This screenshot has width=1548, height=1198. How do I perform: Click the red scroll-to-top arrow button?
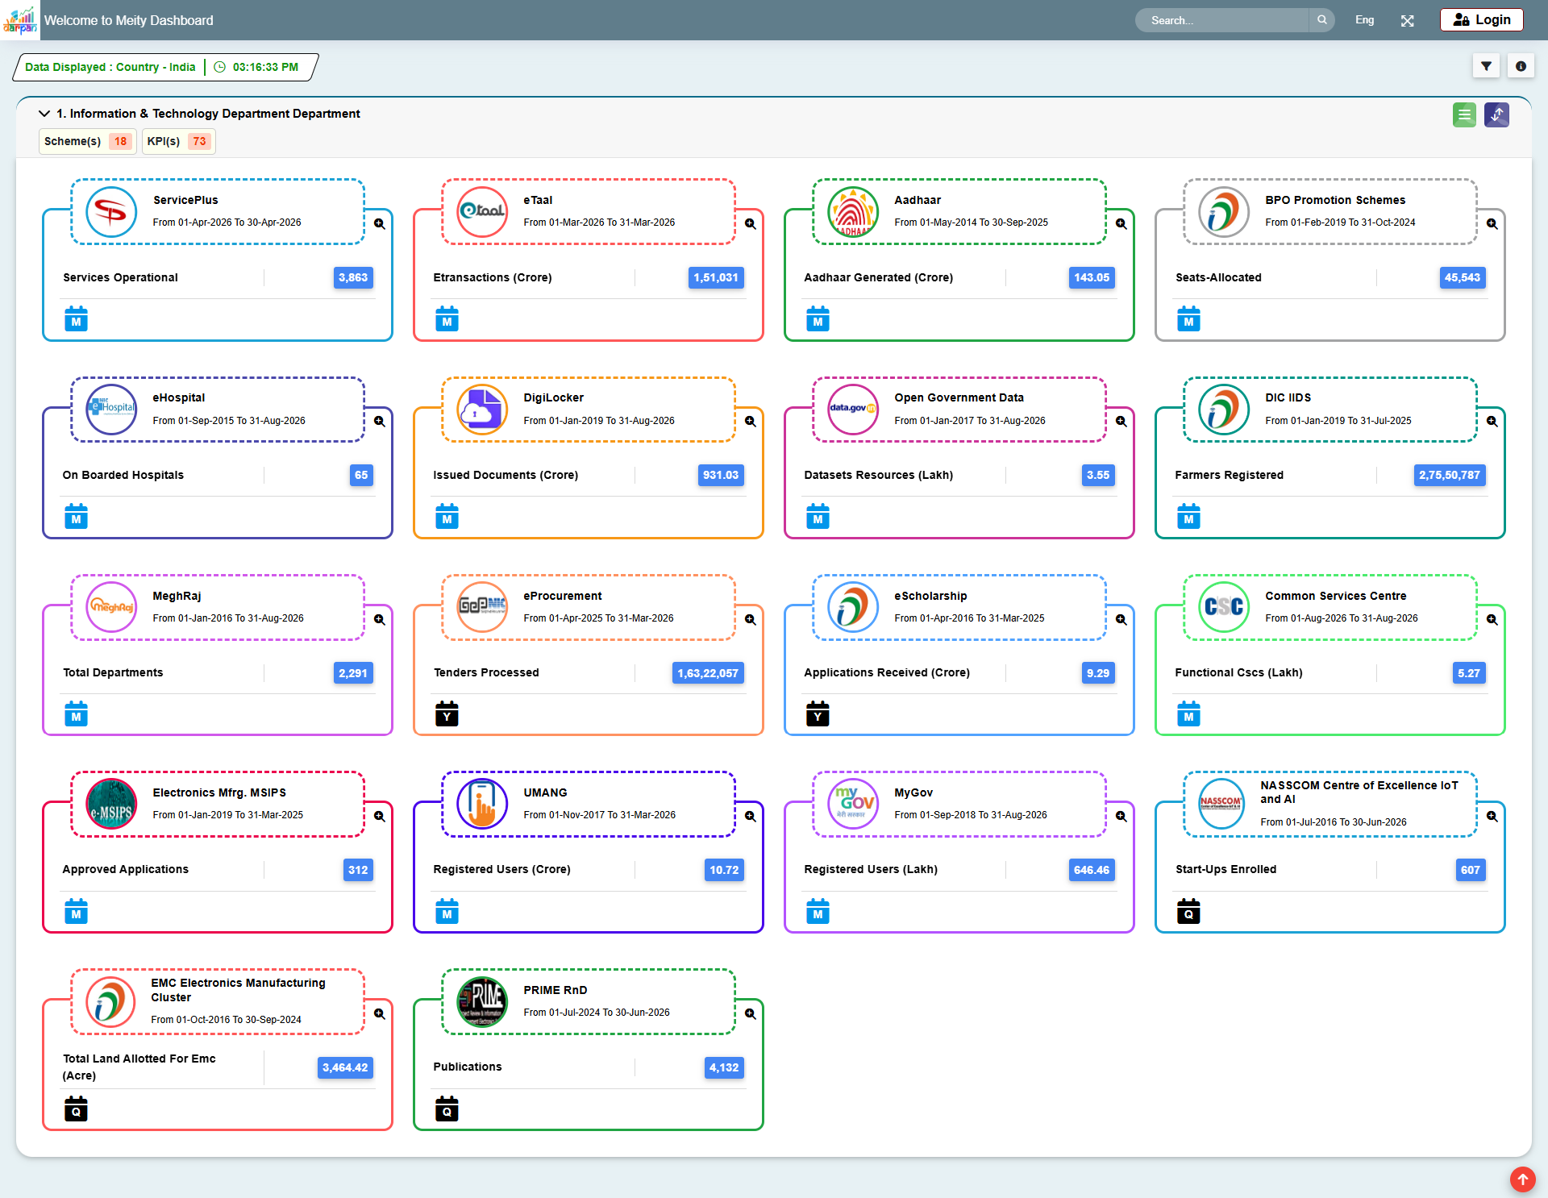[x=1522, y=1179]
